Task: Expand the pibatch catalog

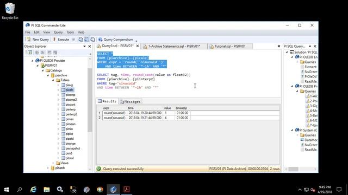Action: [x=48, y=168]
